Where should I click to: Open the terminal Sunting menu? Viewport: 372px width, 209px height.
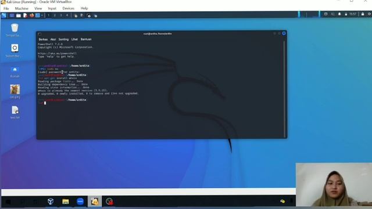coord(63,39)
